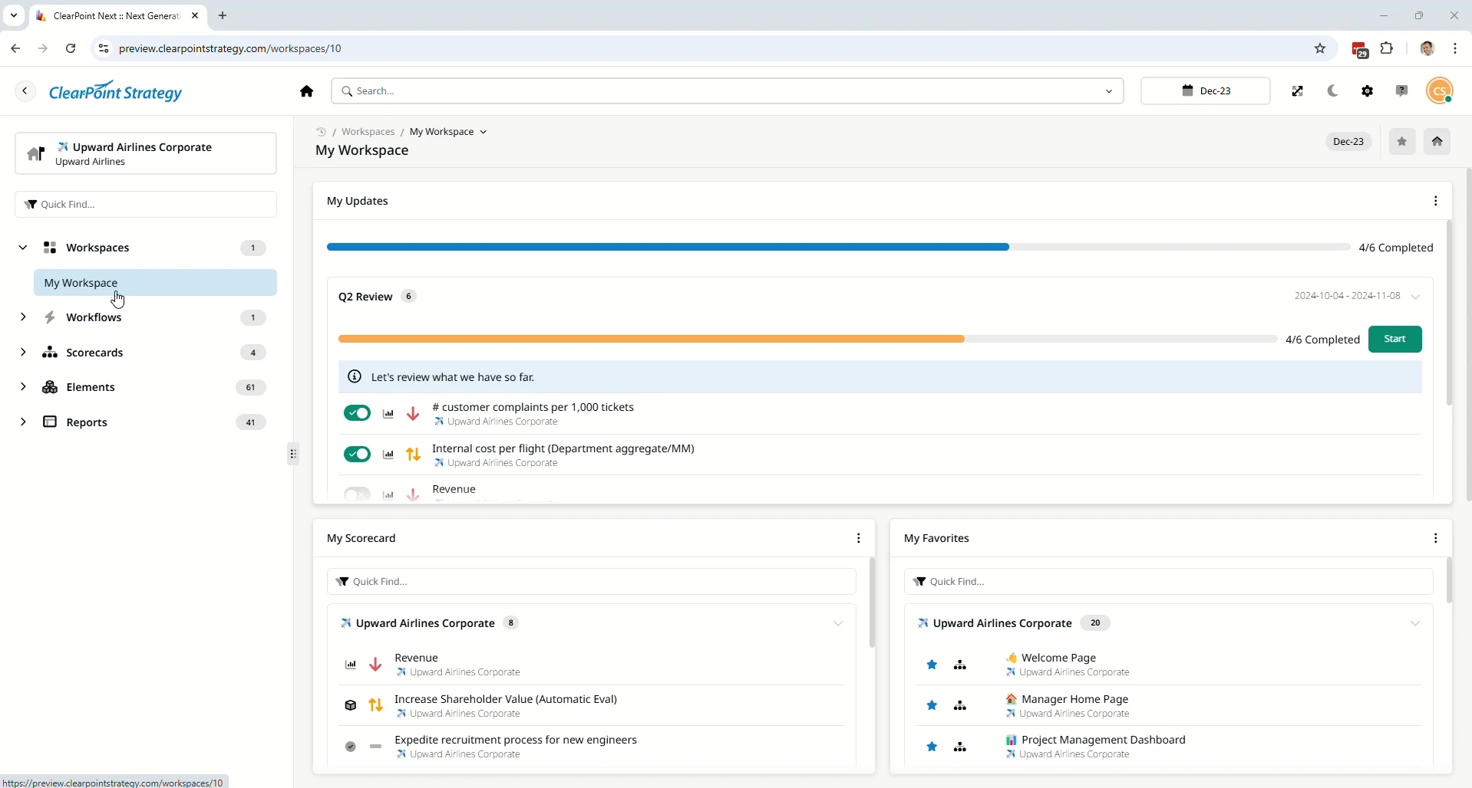Image resolution: width=1472 pixels, height=788 pixels.
Task: Expand the Scorecards section in sidebar
Action: click(23, 353)
